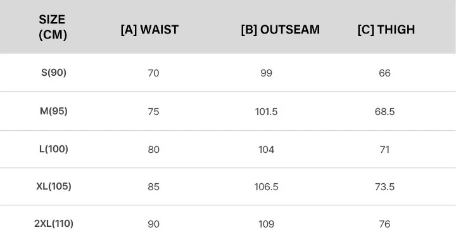Select thigh value 73.5
The image size is (456, 242).
pyautogui.click(x=385, y=187)
